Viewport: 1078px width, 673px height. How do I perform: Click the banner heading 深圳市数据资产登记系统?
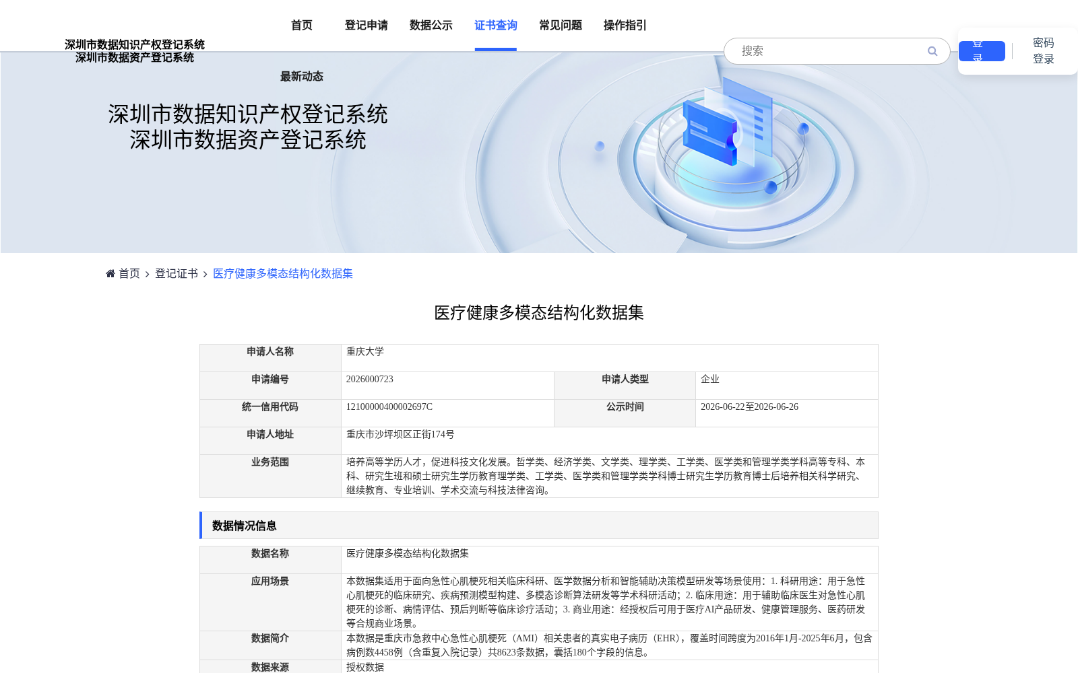click(x=248, y=140)
